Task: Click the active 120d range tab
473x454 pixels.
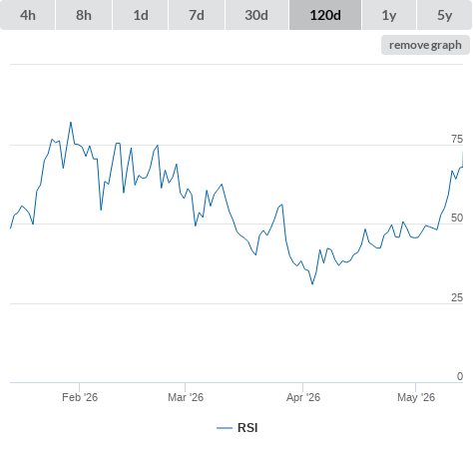Action: 325,15
